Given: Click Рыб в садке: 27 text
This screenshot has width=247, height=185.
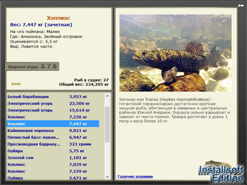Looking at the screenshot, I should coord(91,80).
